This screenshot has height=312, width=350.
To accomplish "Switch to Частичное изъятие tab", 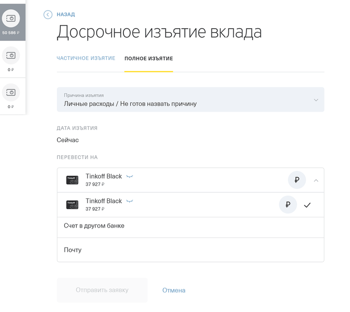I will 86,58.
